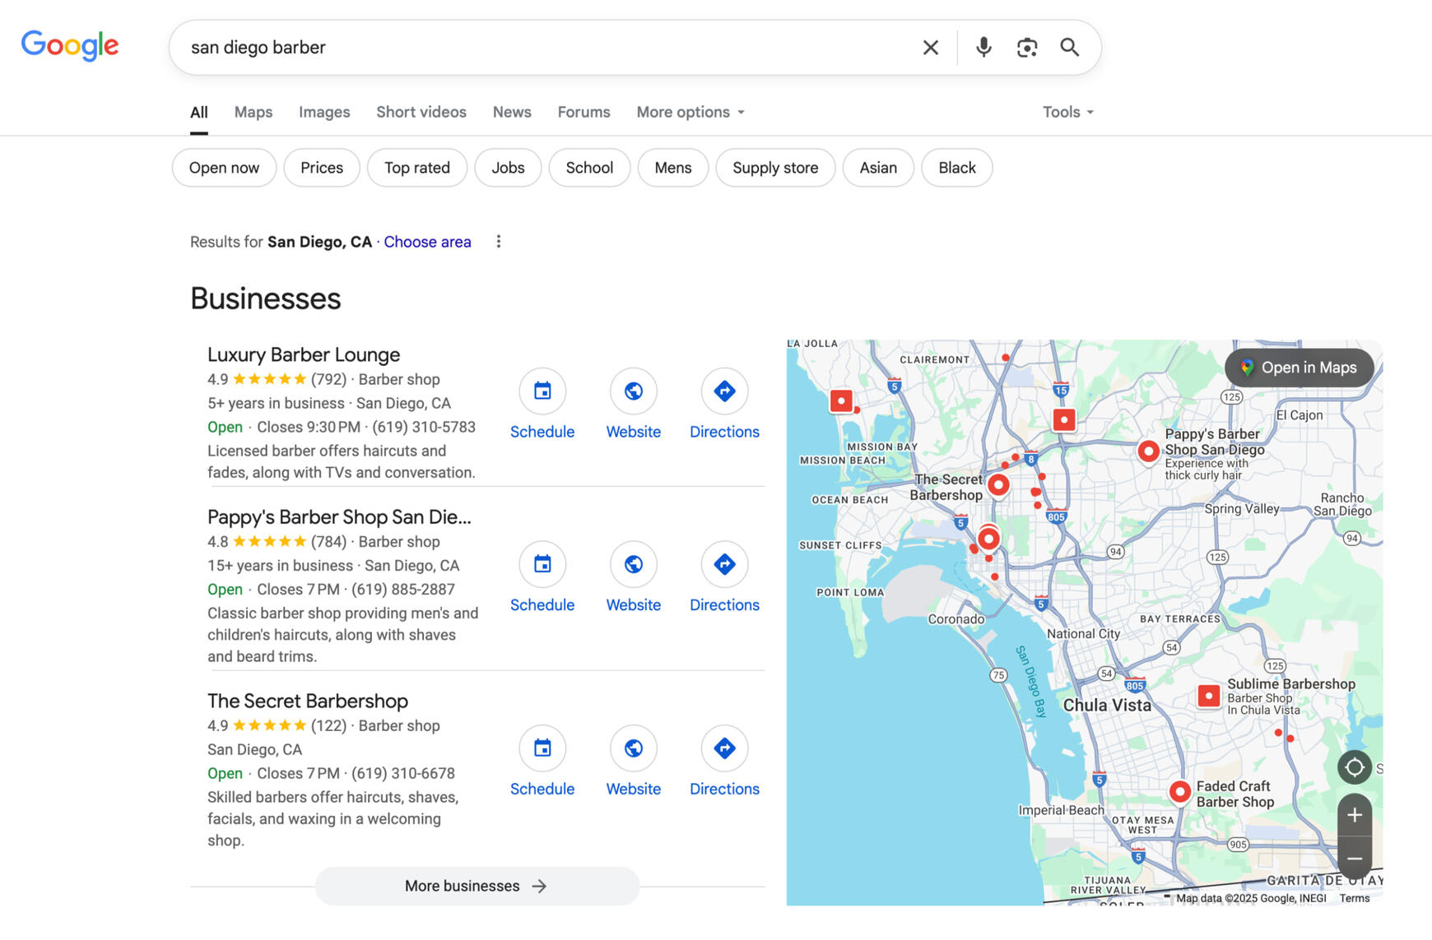Get Directions icon for The Secret Barbershop
Viewport: 1432px width, 940px height.
(724, 748)
